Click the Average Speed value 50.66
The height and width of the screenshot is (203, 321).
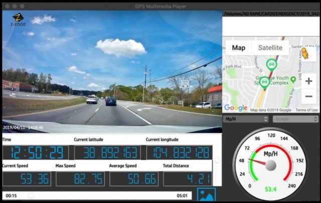point(134,179)
